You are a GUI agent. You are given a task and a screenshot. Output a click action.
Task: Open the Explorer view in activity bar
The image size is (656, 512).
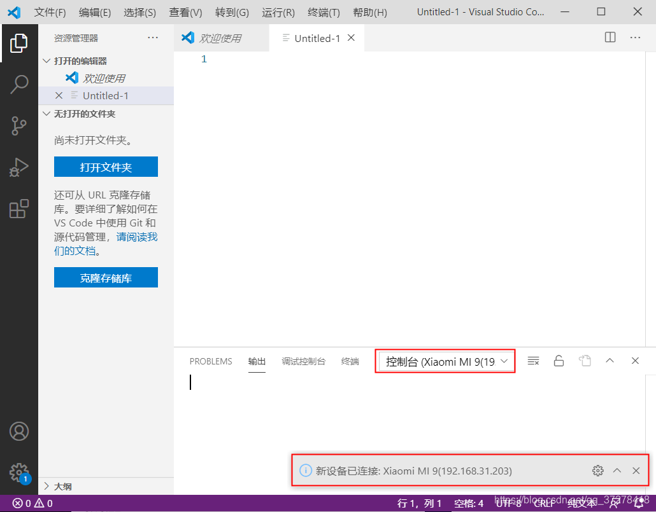coord(19,43)
